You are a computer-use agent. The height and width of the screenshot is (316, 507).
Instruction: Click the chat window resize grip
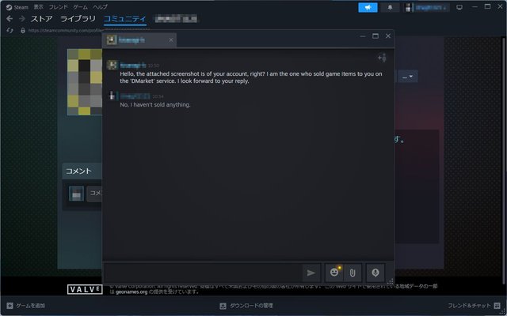click(x=391, y=281)
